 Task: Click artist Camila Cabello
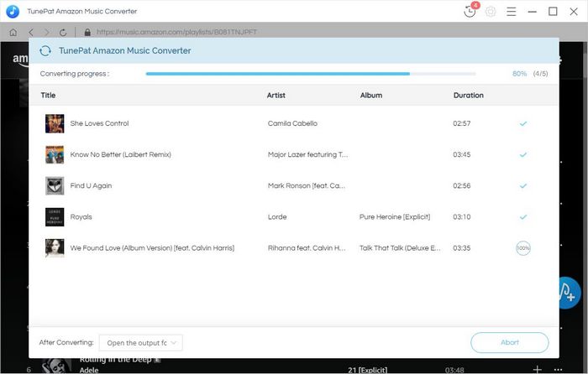pyautogui.click(x=292, y=123)
